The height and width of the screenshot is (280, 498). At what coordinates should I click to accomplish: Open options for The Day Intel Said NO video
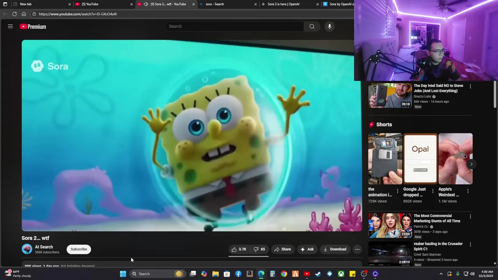click(x=470, y=86)
